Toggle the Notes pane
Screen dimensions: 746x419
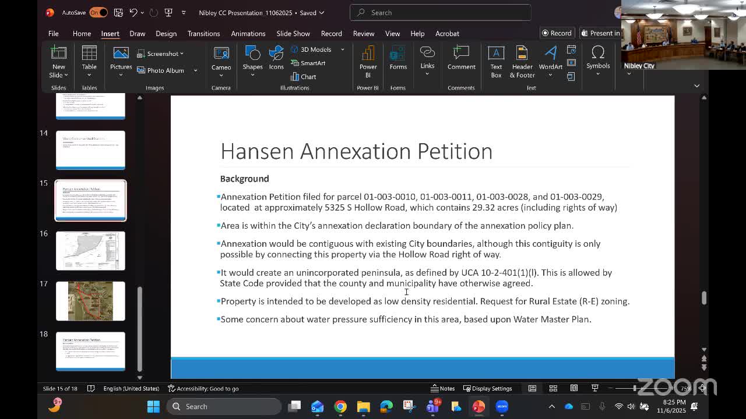tap(442, 388)
